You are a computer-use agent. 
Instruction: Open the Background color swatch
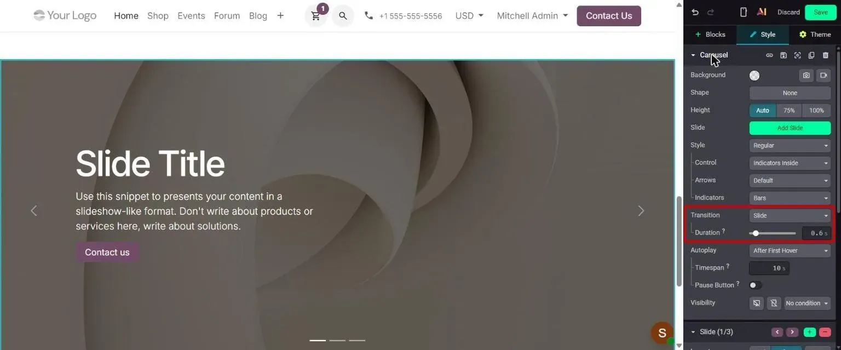[x=754, y=76]
